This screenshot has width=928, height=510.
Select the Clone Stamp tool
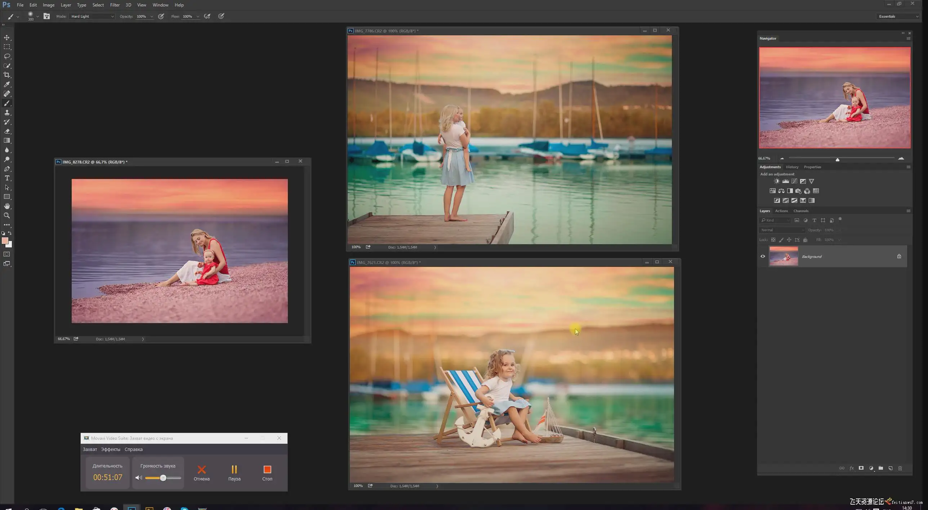7,112
